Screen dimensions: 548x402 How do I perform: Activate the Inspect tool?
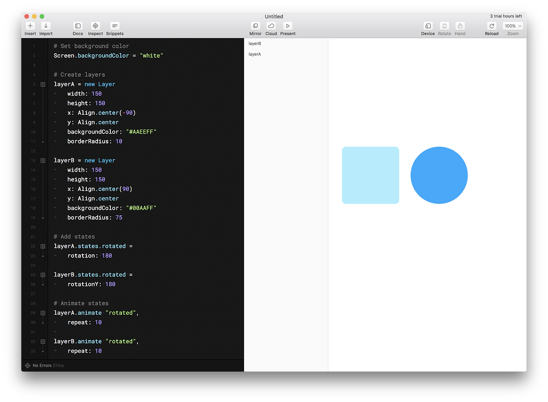(95, 26)
